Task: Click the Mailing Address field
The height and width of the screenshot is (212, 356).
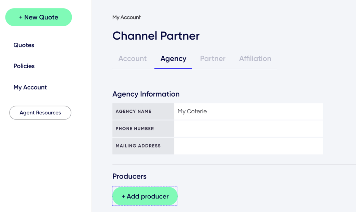Action: click(248, 146)
